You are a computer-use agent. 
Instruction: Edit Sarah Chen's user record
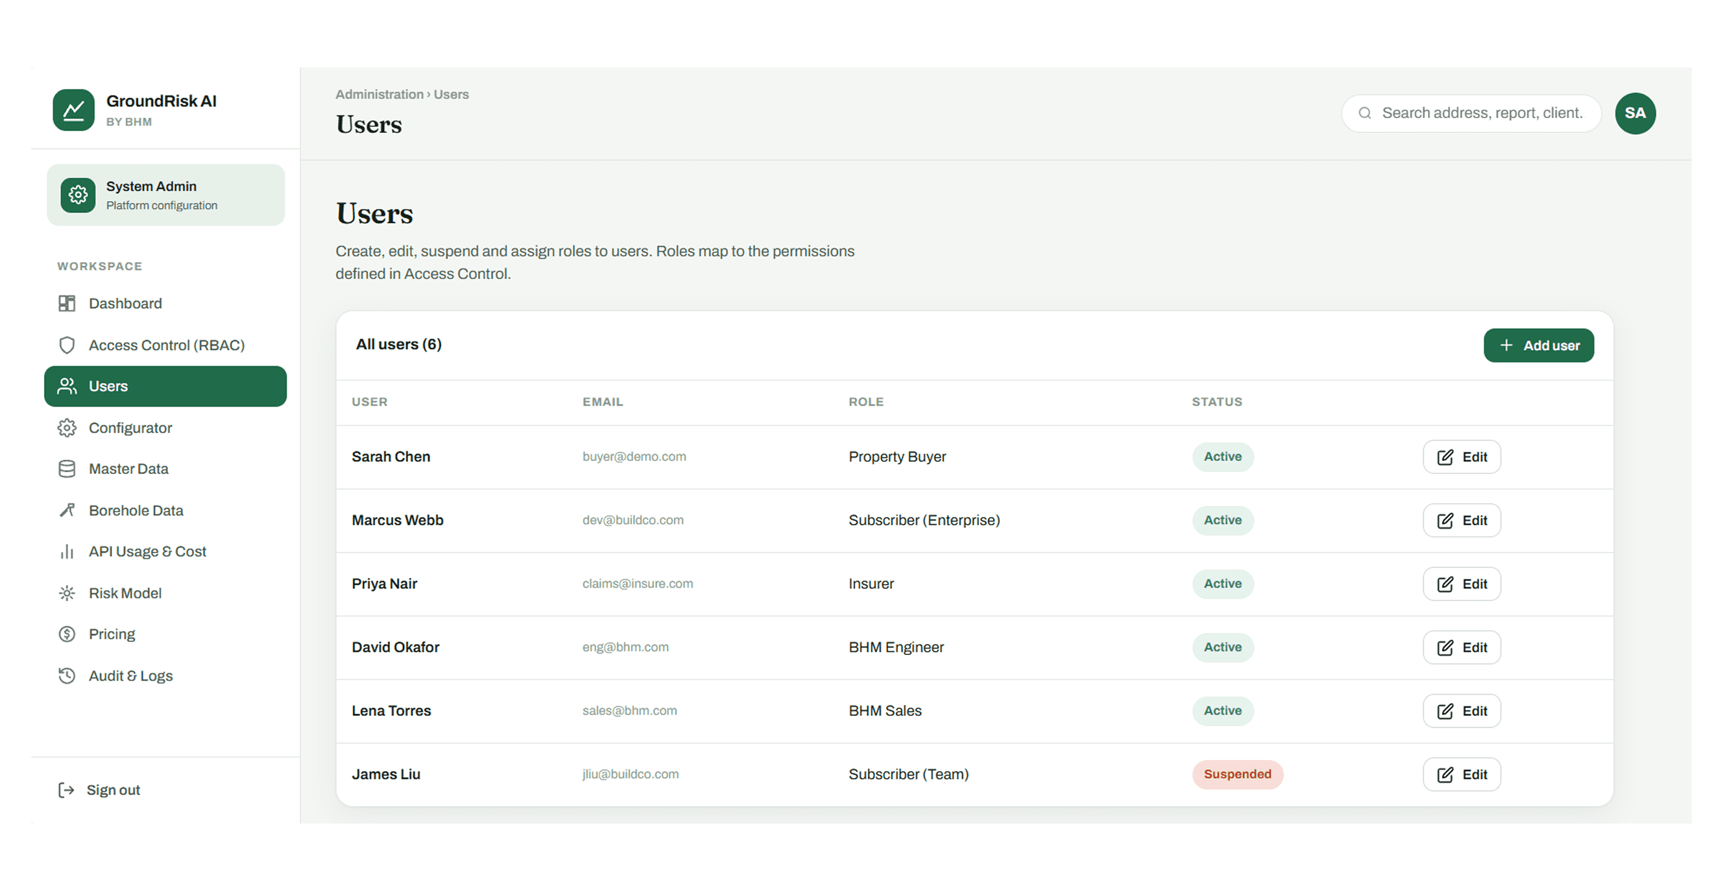[1462, 457]
